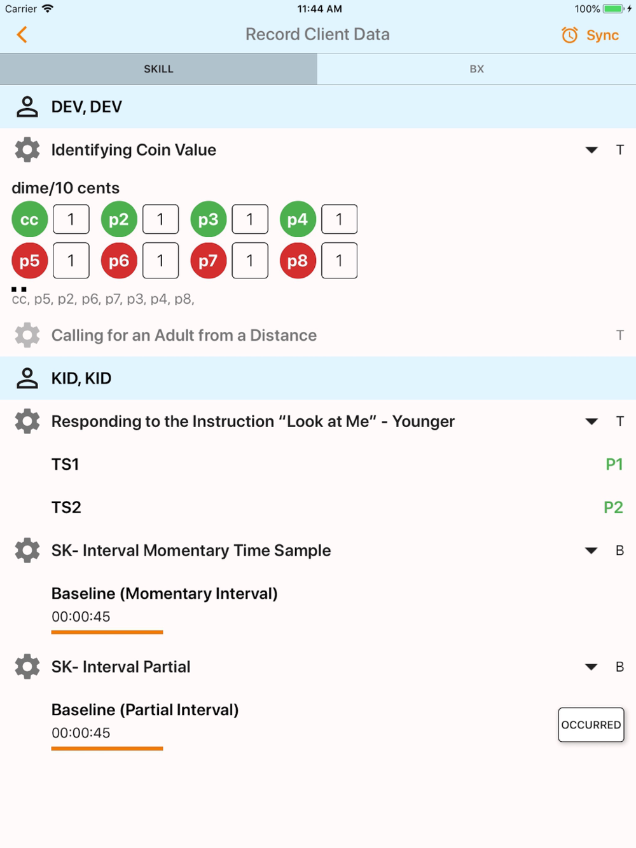Tap the Sync button
Viewport: 636px width, 848px height.
(x=590, y=35)
